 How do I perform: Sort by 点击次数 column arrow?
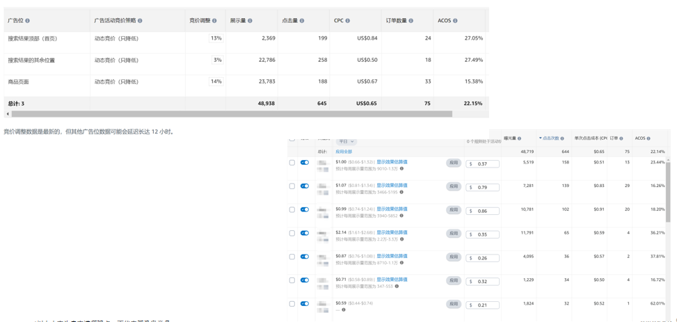(541, 138)
